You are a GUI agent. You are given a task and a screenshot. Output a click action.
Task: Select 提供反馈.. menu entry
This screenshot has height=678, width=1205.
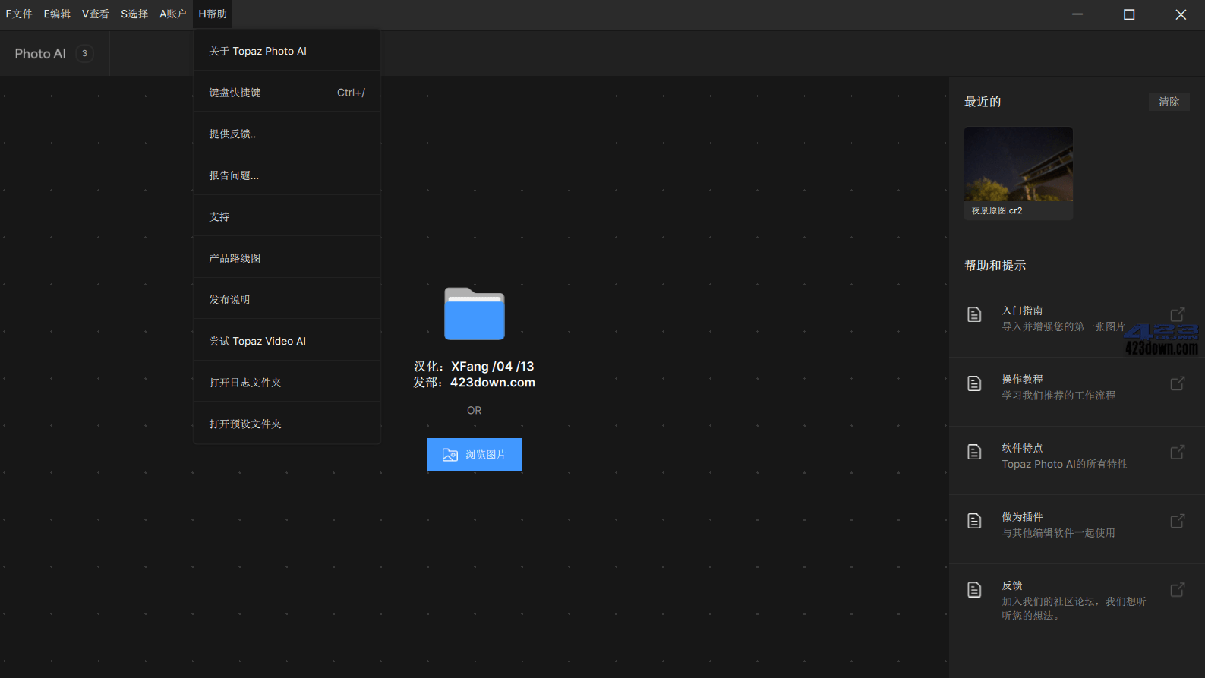[x=287, y=134]
